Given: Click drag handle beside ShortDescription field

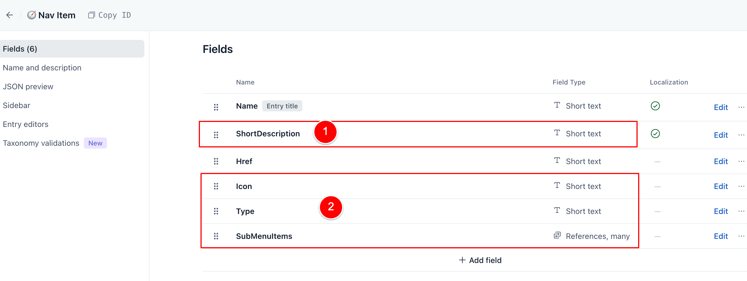Looking at the screenshot, I should pos(216,135).
